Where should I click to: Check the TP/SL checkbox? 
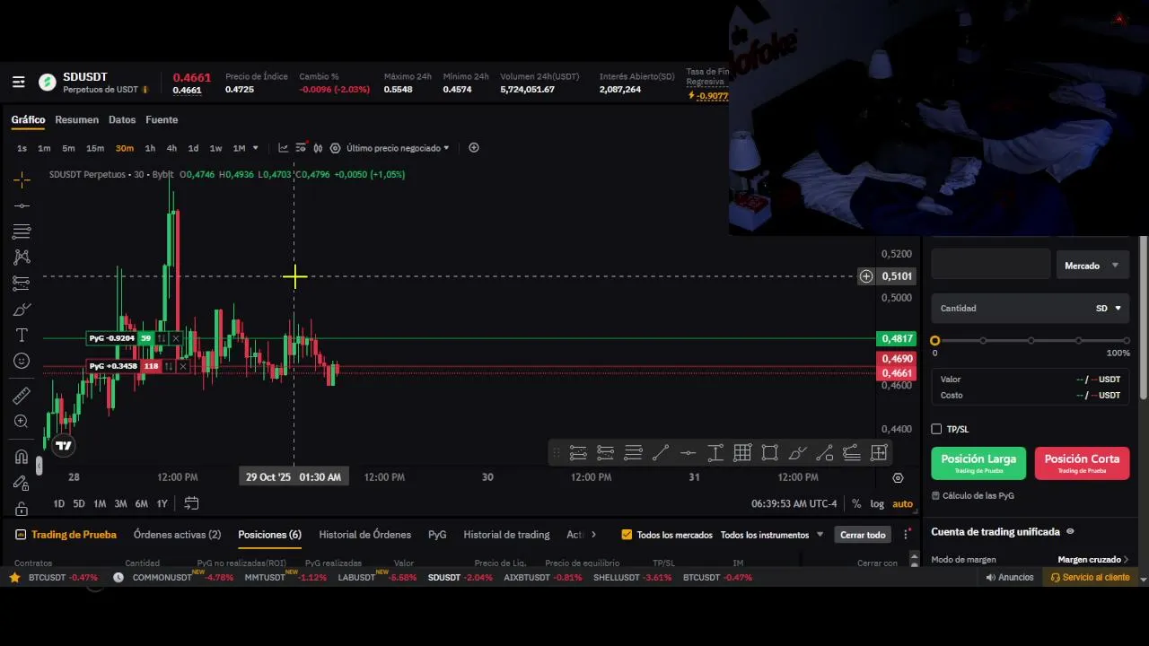(x=936, y=430)
